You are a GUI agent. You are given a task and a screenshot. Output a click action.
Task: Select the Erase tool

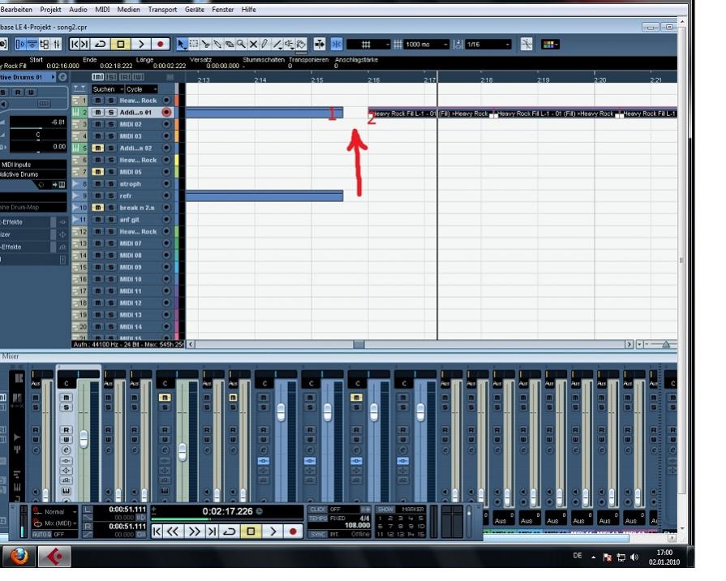230,45
